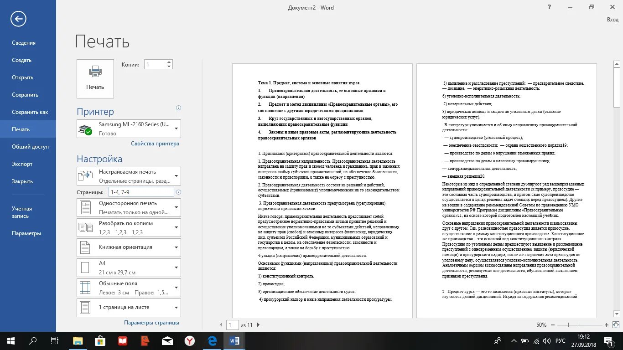Select Экспорт in the backstage menu
The height and width of the screenshot is (350, 623).
tap(28, 164)
